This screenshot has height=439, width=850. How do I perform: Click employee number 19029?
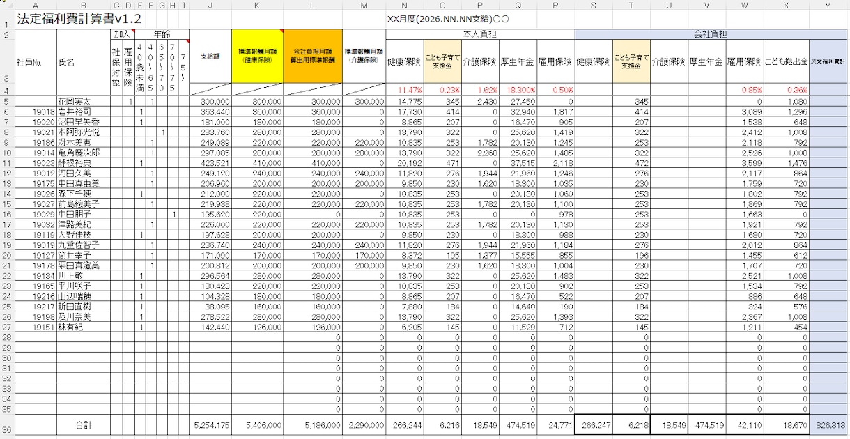(x=36, y=214)
